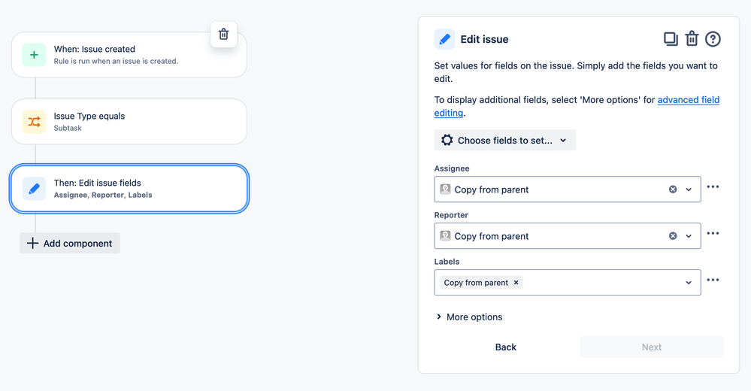751x391 pixels.
Task: Select the When: Issue created trigger card
Action: [129, 55]
